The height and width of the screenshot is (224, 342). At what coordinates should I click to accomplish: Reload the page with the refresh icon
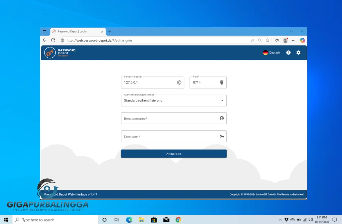53,40
